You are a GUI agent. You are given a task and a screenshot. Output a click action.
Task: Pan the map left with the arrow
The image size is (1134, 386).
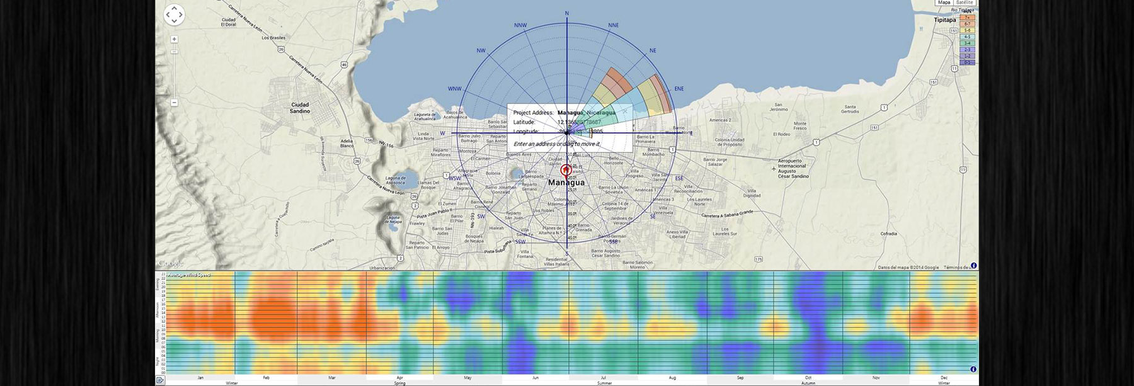point(168,15)
